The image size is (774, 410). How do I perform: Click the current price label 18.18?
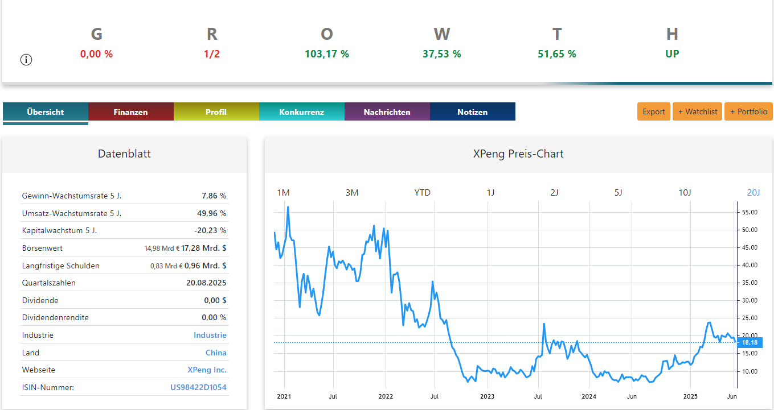tap(750, 342)
